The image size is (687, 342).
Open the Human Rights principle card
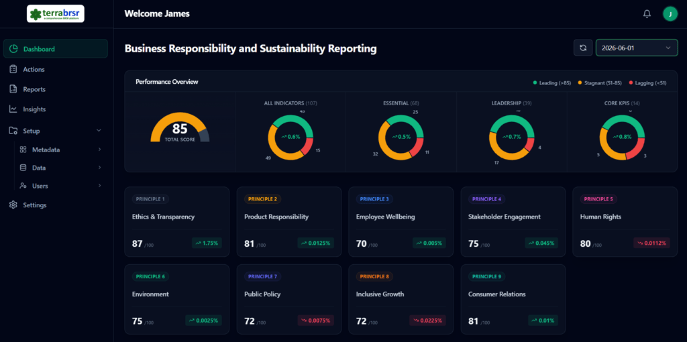click(624, 222)
